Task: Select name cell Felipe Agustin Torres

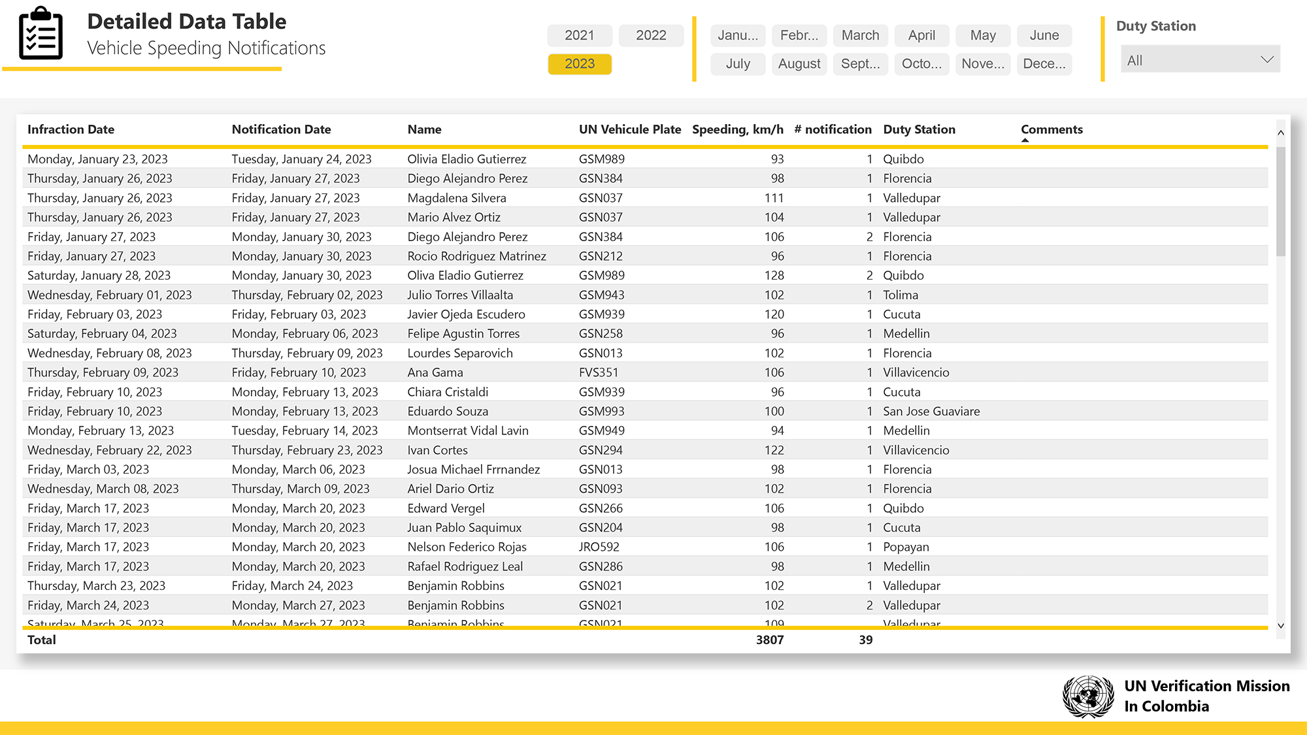Action: point(463,333)
